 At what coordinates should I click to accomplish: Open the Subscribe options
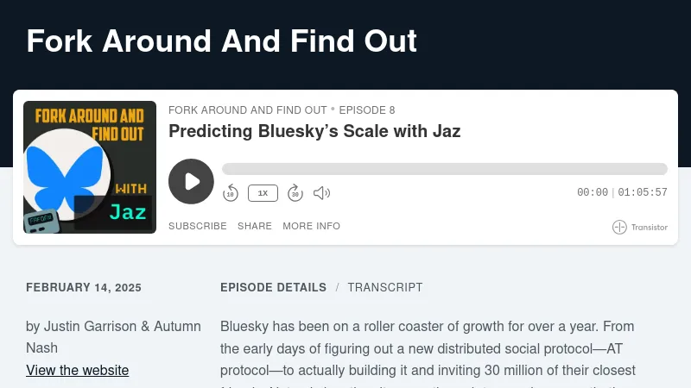click(x=198, y=226)
